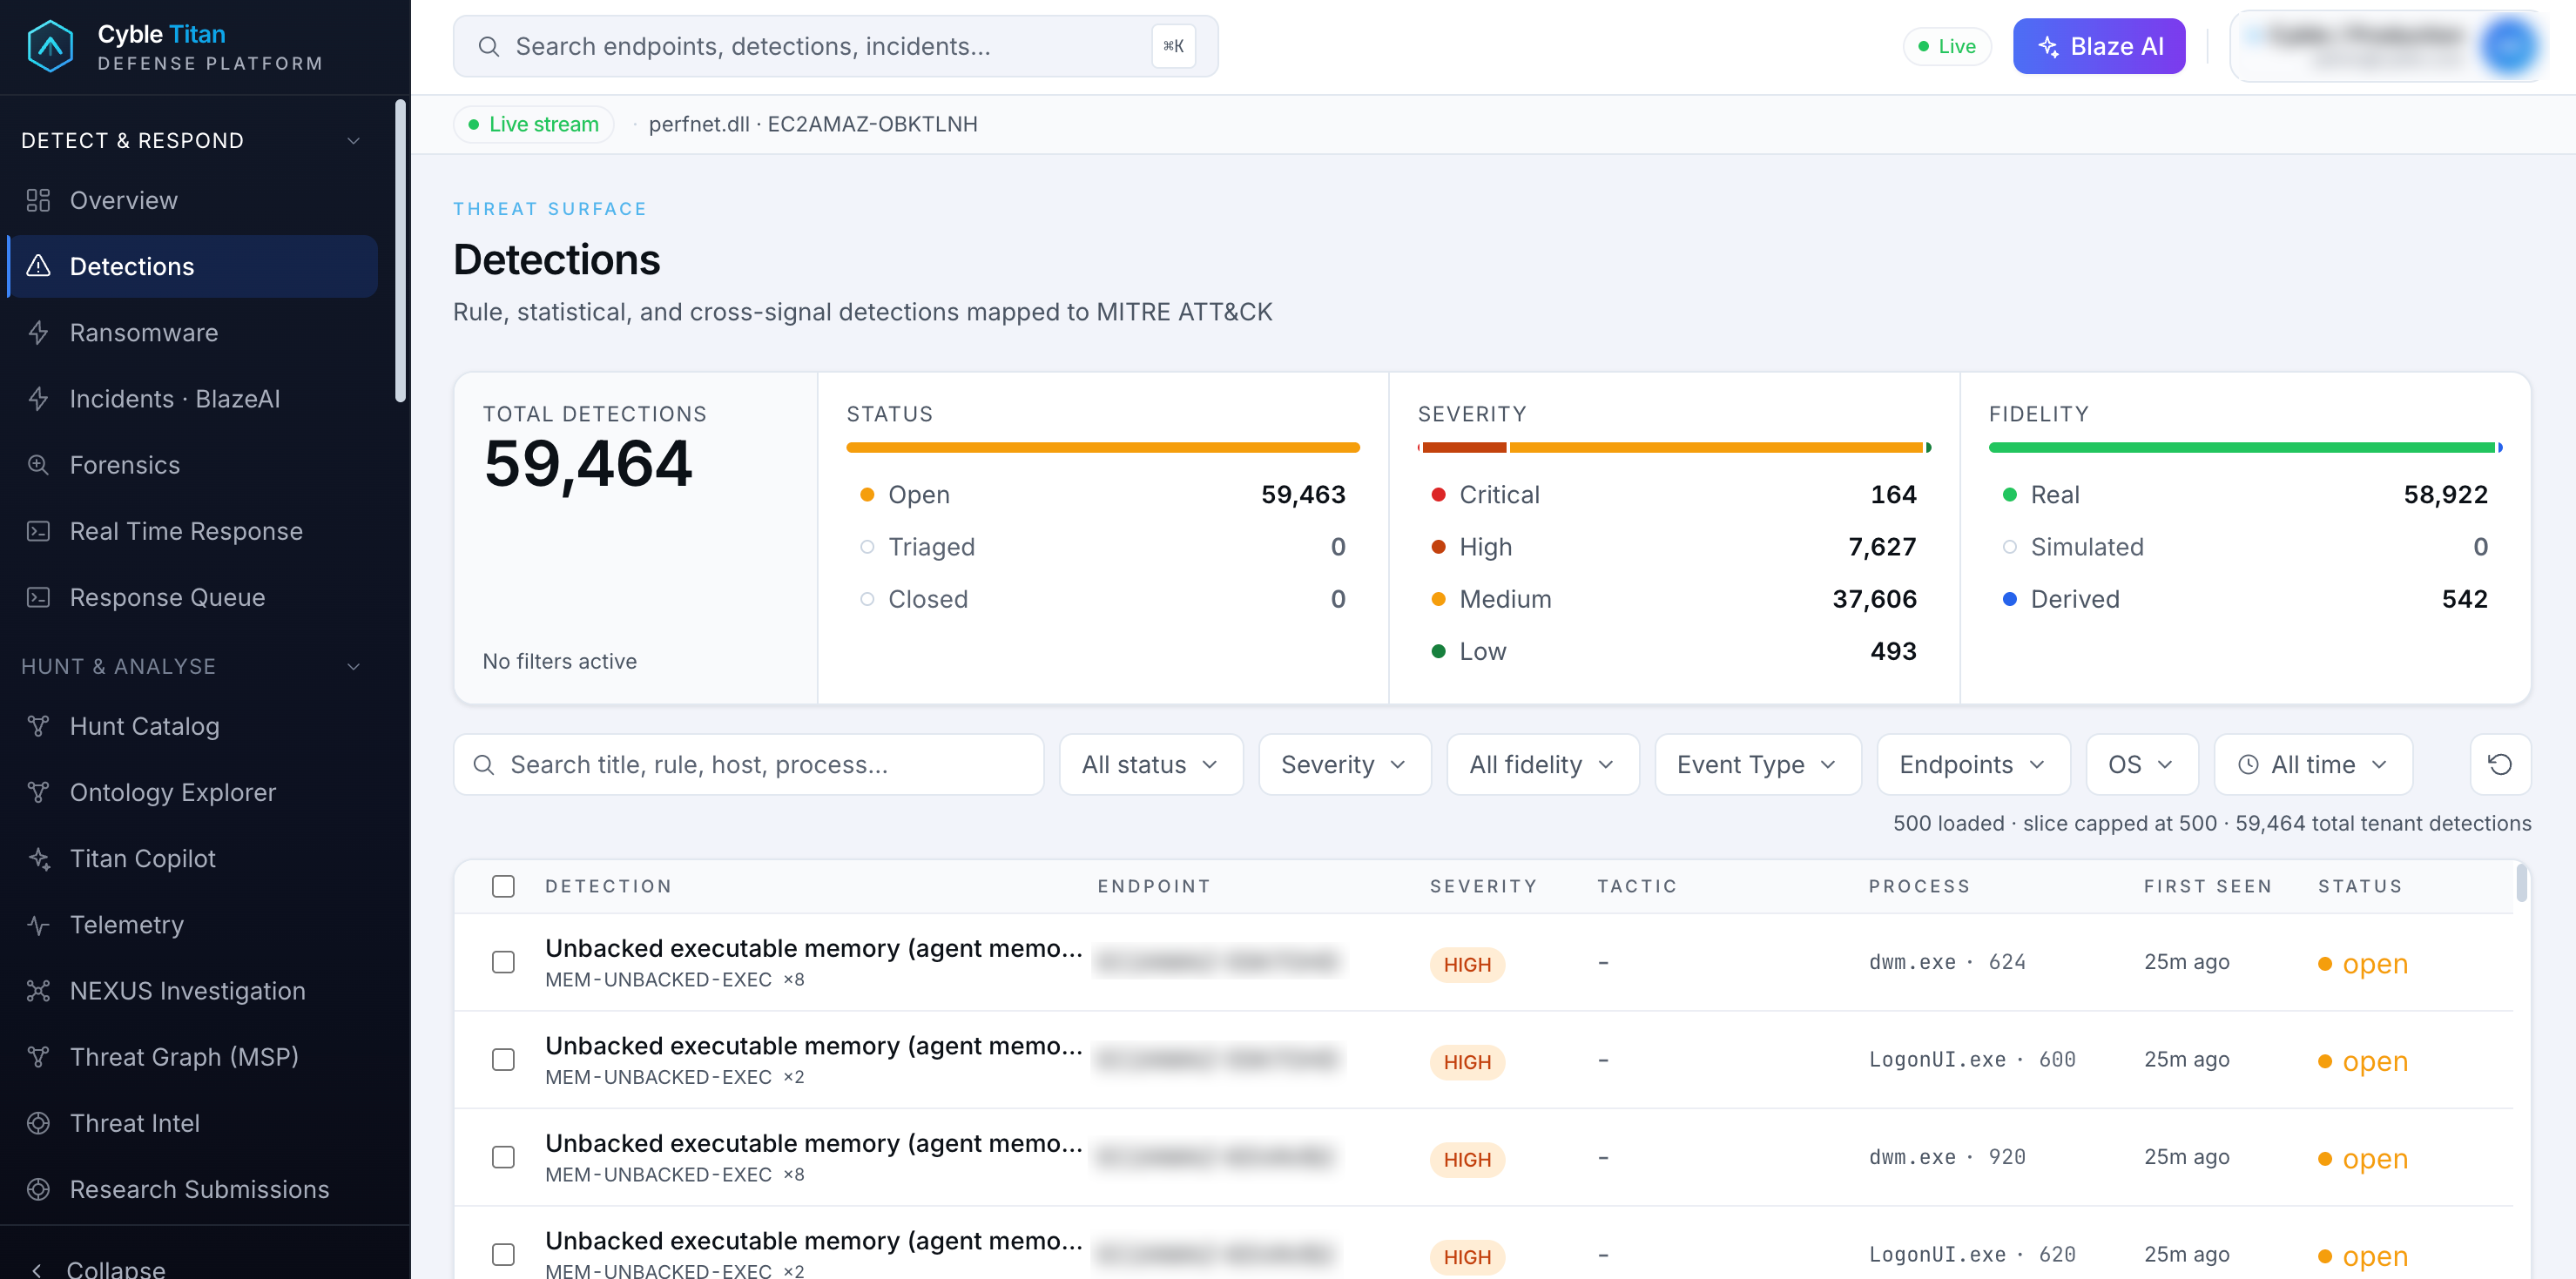Collapse the Hunt & Analyse section
Screen dimensions: 2576x1279
[353, 666]
